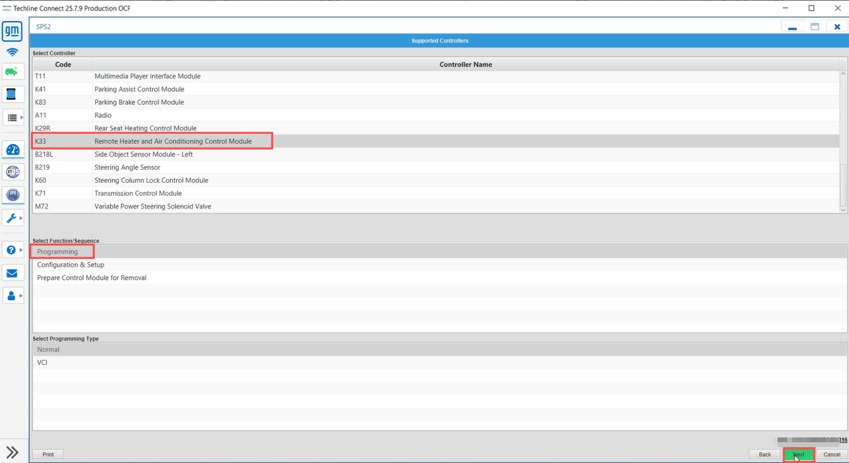The image size is (849, 463).
Task: Select Configuration & Setup function
Action: pyautogui.click(x=71, y=265)
